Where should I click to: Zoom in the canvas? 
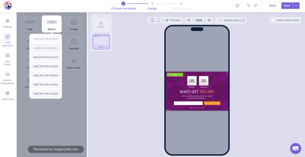tap(209, 20)
